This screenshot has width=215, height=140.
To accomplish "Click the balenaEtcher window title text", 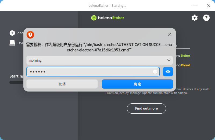I will click(107, 5).
